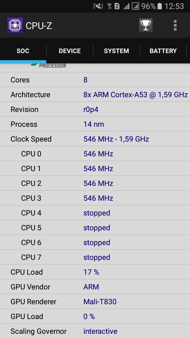Tap the Wi-Fi status bar icon
This screenshot has height=338, width=190.
tap(109, 6)
